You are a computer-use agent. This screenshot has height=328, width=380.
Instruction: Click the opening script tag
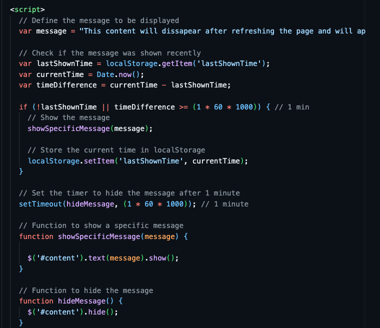27,9
